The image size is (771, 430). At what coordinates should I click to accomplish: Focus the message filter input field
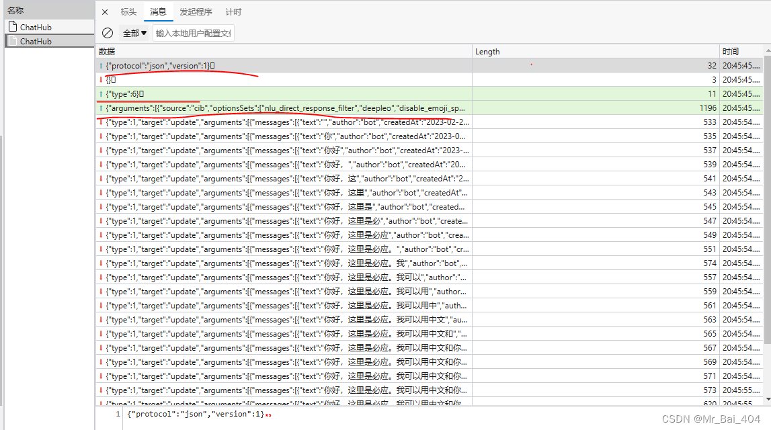tap(193, 33)
